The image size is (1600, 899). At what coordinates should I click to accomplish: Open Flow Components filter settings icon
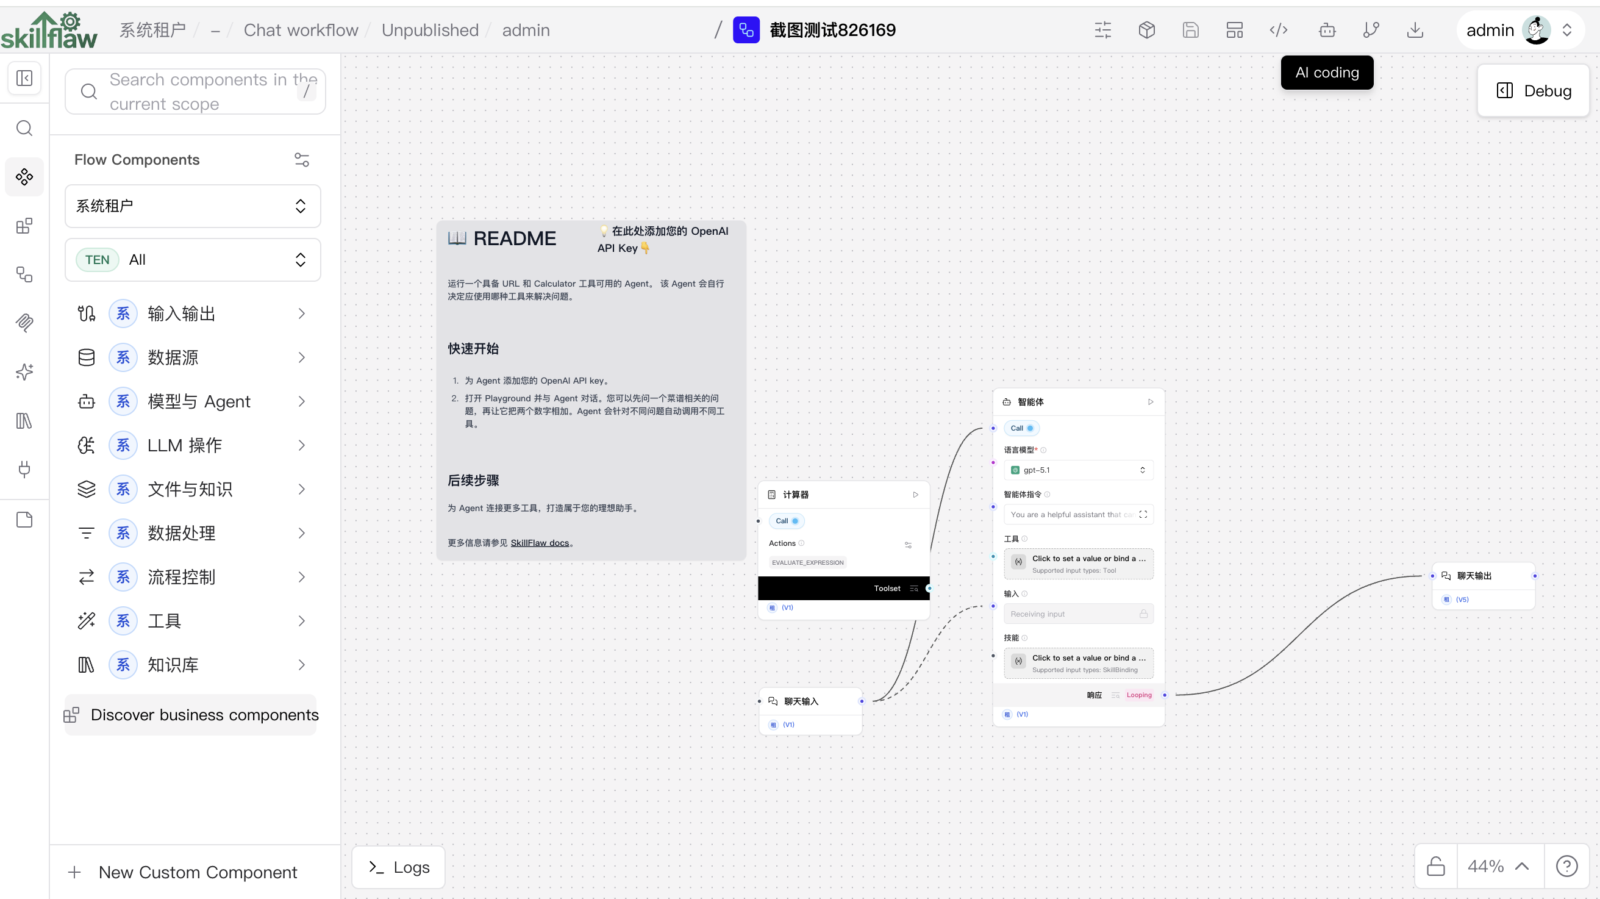(302, 160)
